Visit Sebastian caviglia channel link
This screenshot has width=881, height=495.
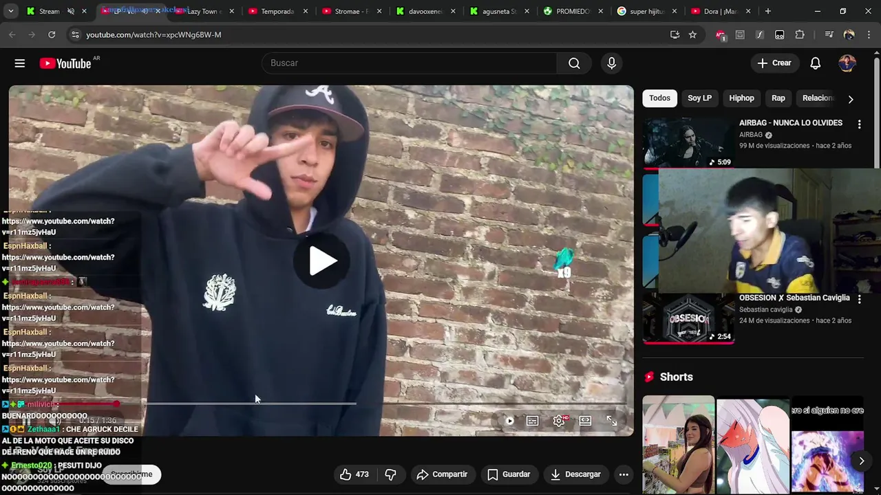[767, 310]
